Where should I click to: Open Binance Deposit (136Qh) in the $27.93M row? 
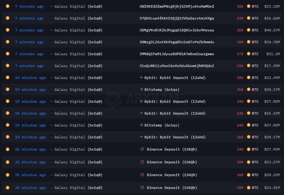coord(172,149)
